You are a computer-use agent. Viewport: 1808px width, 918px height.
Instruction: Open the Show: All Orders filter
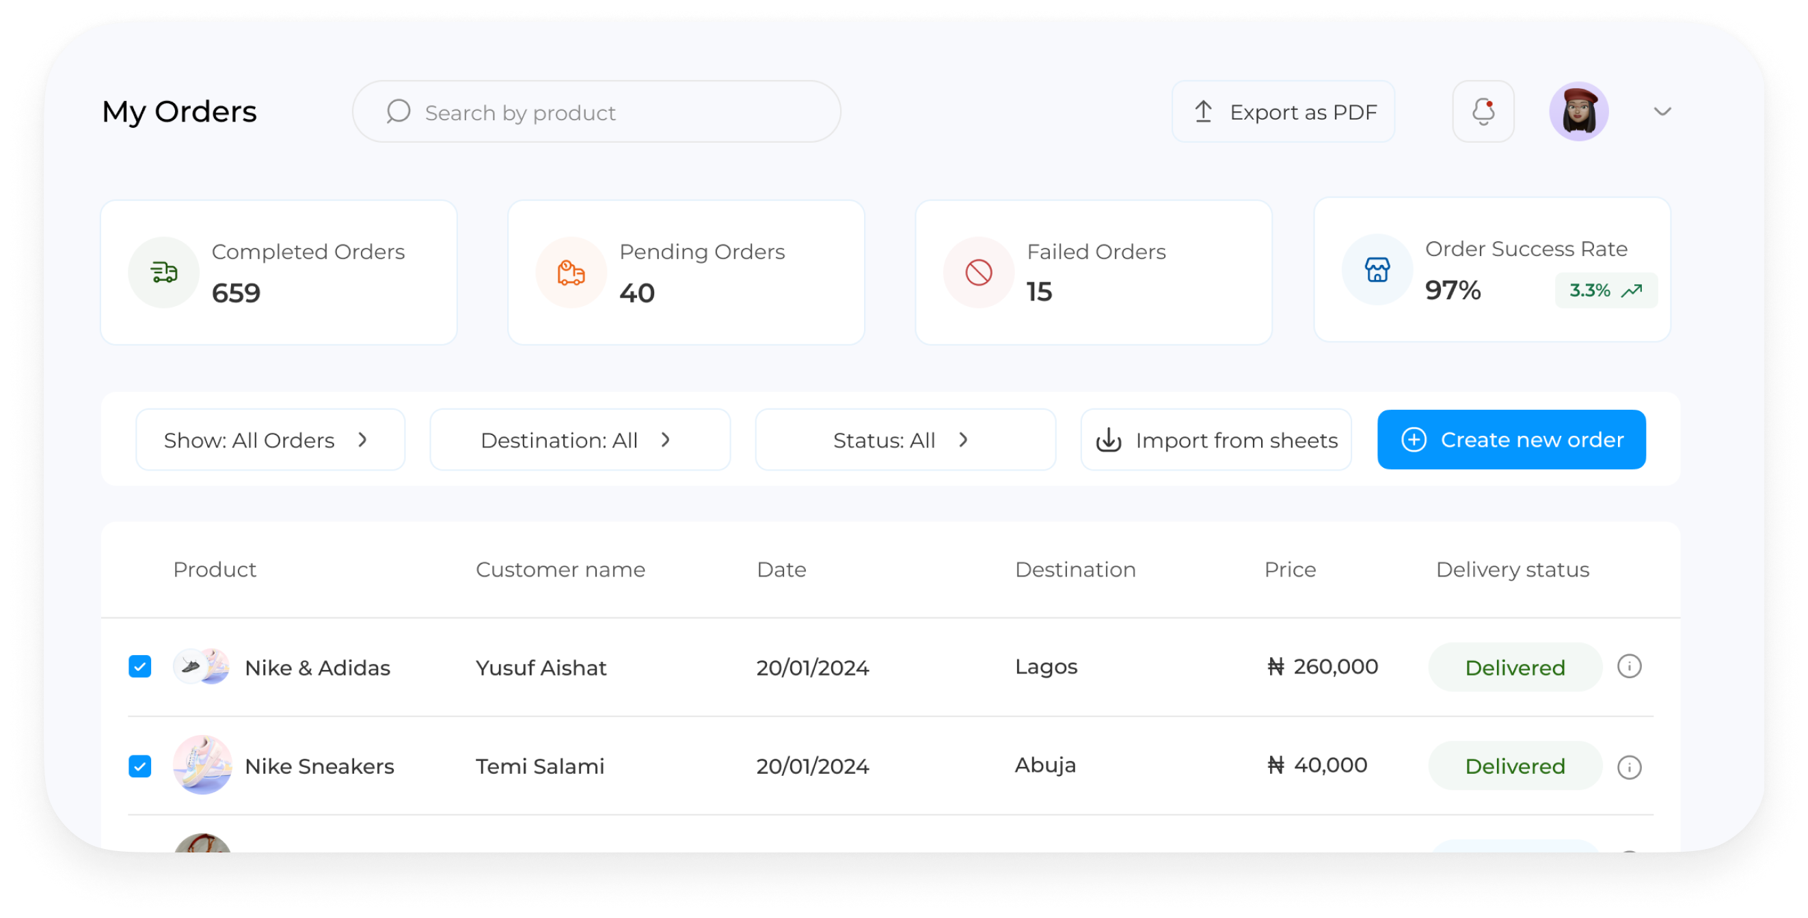point(270,440)
